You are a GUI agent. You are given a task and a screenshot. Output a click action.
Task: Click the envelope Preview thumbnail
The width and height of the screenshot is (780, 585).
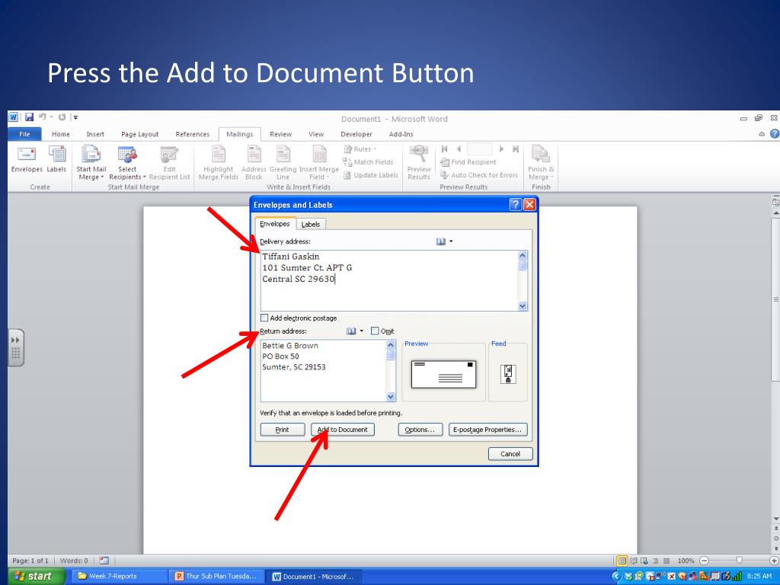443,374
